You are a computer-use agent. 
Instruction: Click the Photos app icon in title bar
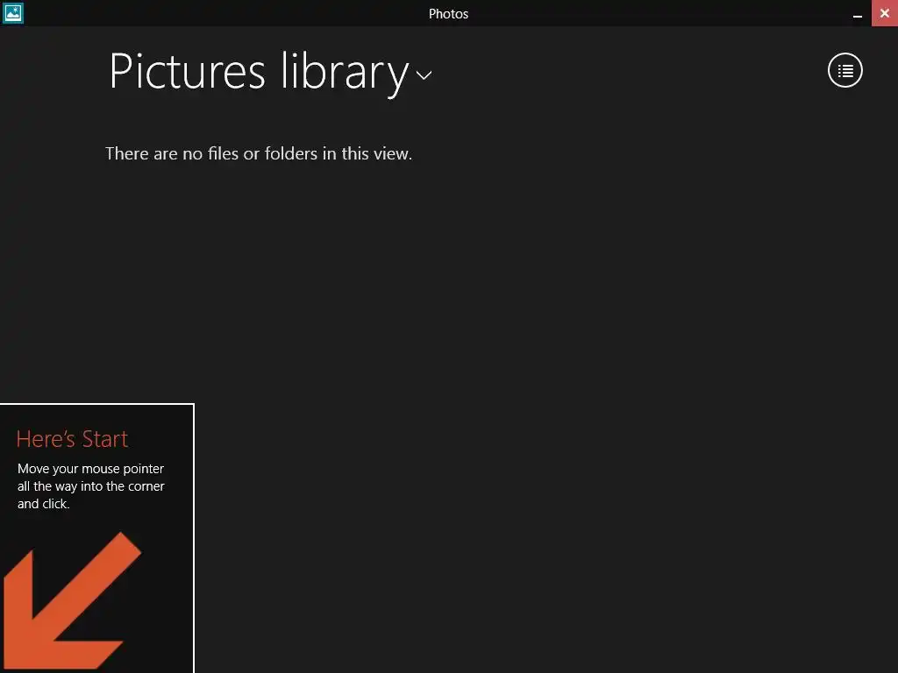(13, 13)
